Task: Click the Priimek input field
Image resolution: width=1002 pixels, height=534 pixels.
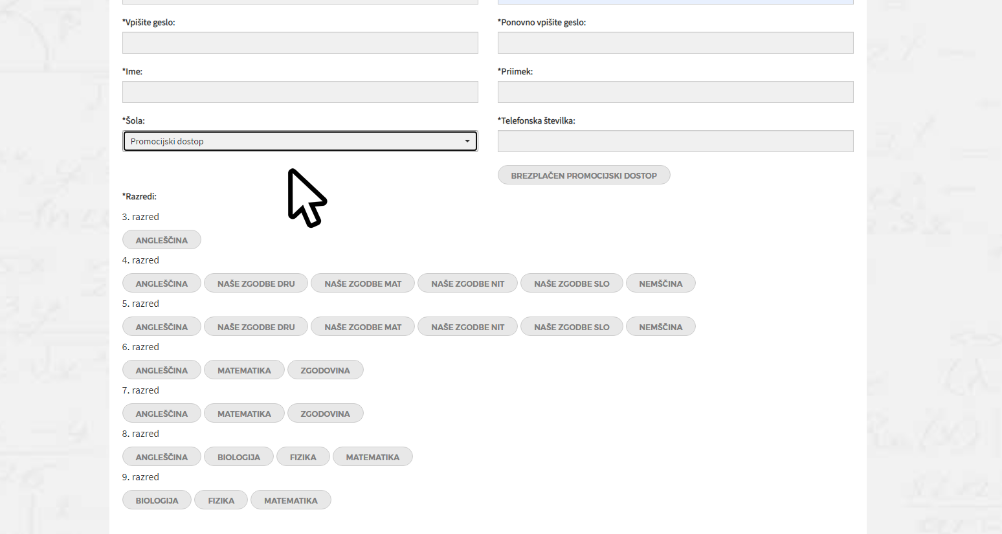Action: point(675,92)
